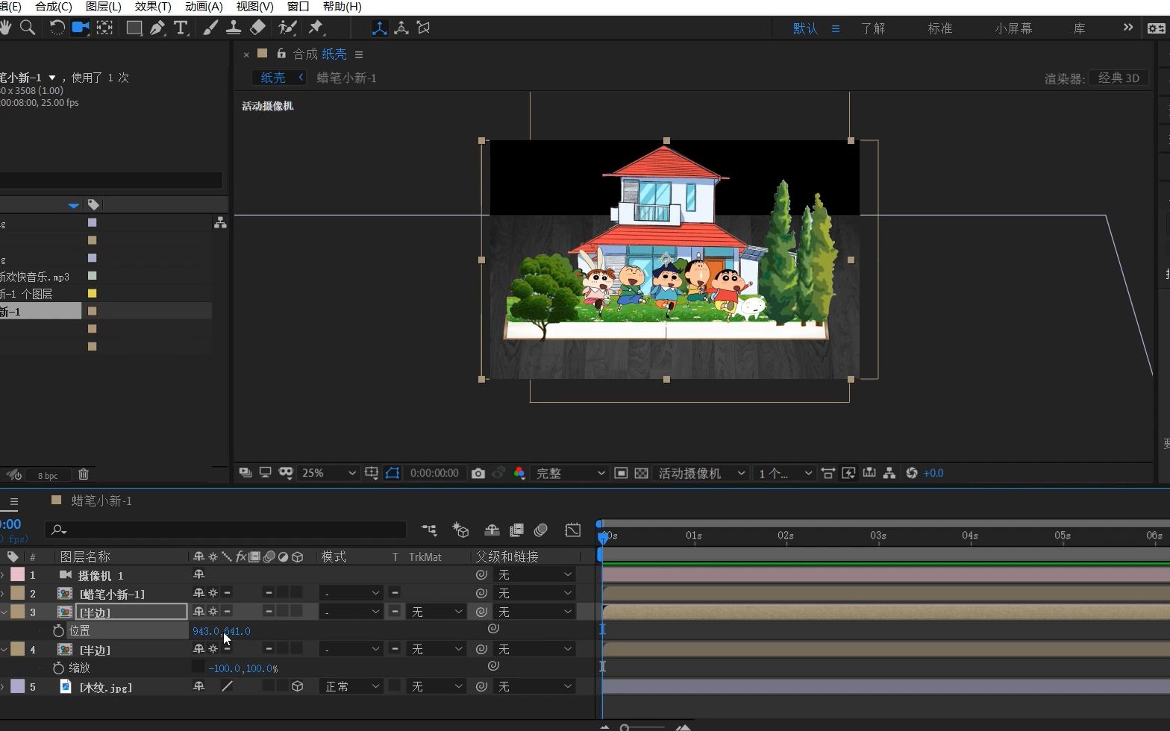Open the 图层(L) menu
Screen dimensions: 1170x731
coord(104,7)
